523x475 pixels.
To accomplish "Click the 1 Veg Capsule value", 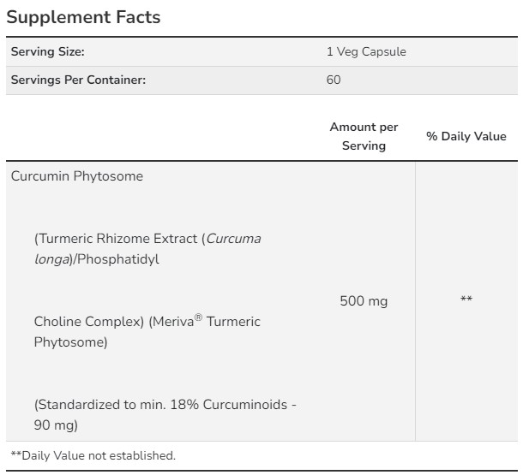I will [x=366, y=51].
